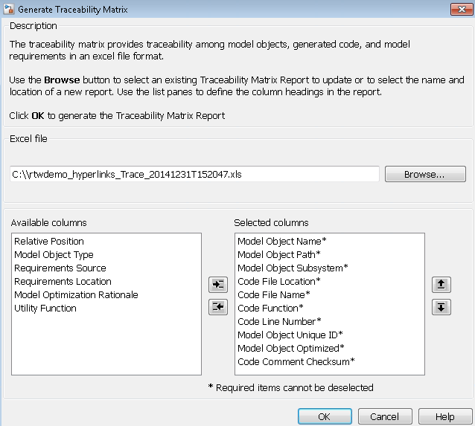The height and width of the screenshot is (426, 475).
Task: Click OK to generate the report
Action: (x=324, y=416)
